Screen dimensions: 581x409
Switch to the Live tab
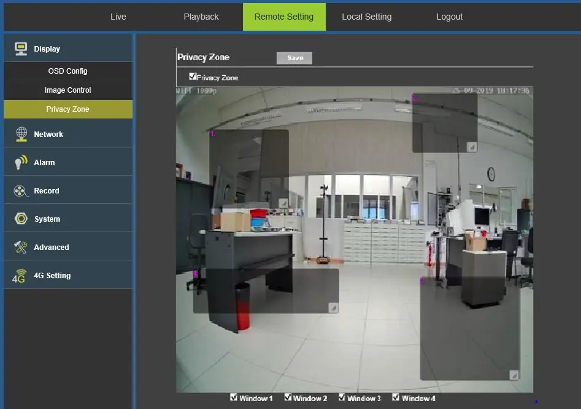(x=118, y=17)
